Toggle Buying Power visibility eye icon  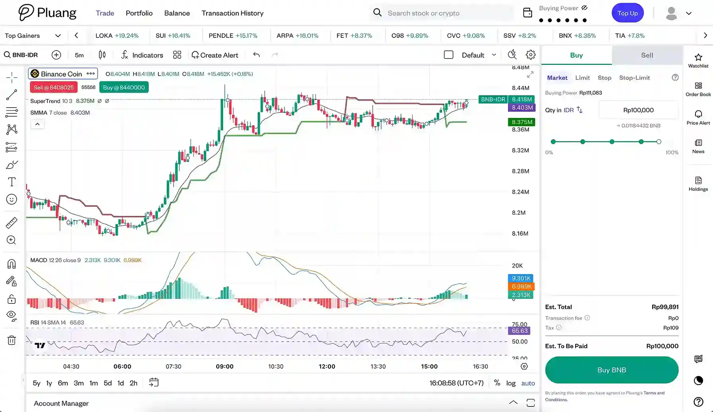tap(584, 8)
